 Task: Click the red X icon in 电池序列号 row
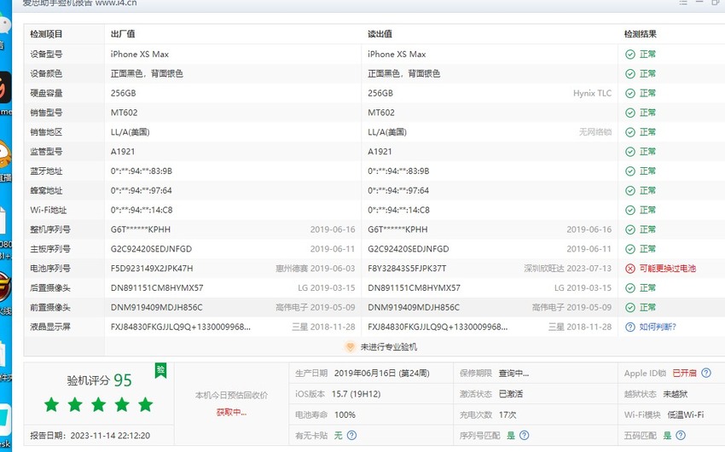[x=630, y=269]
